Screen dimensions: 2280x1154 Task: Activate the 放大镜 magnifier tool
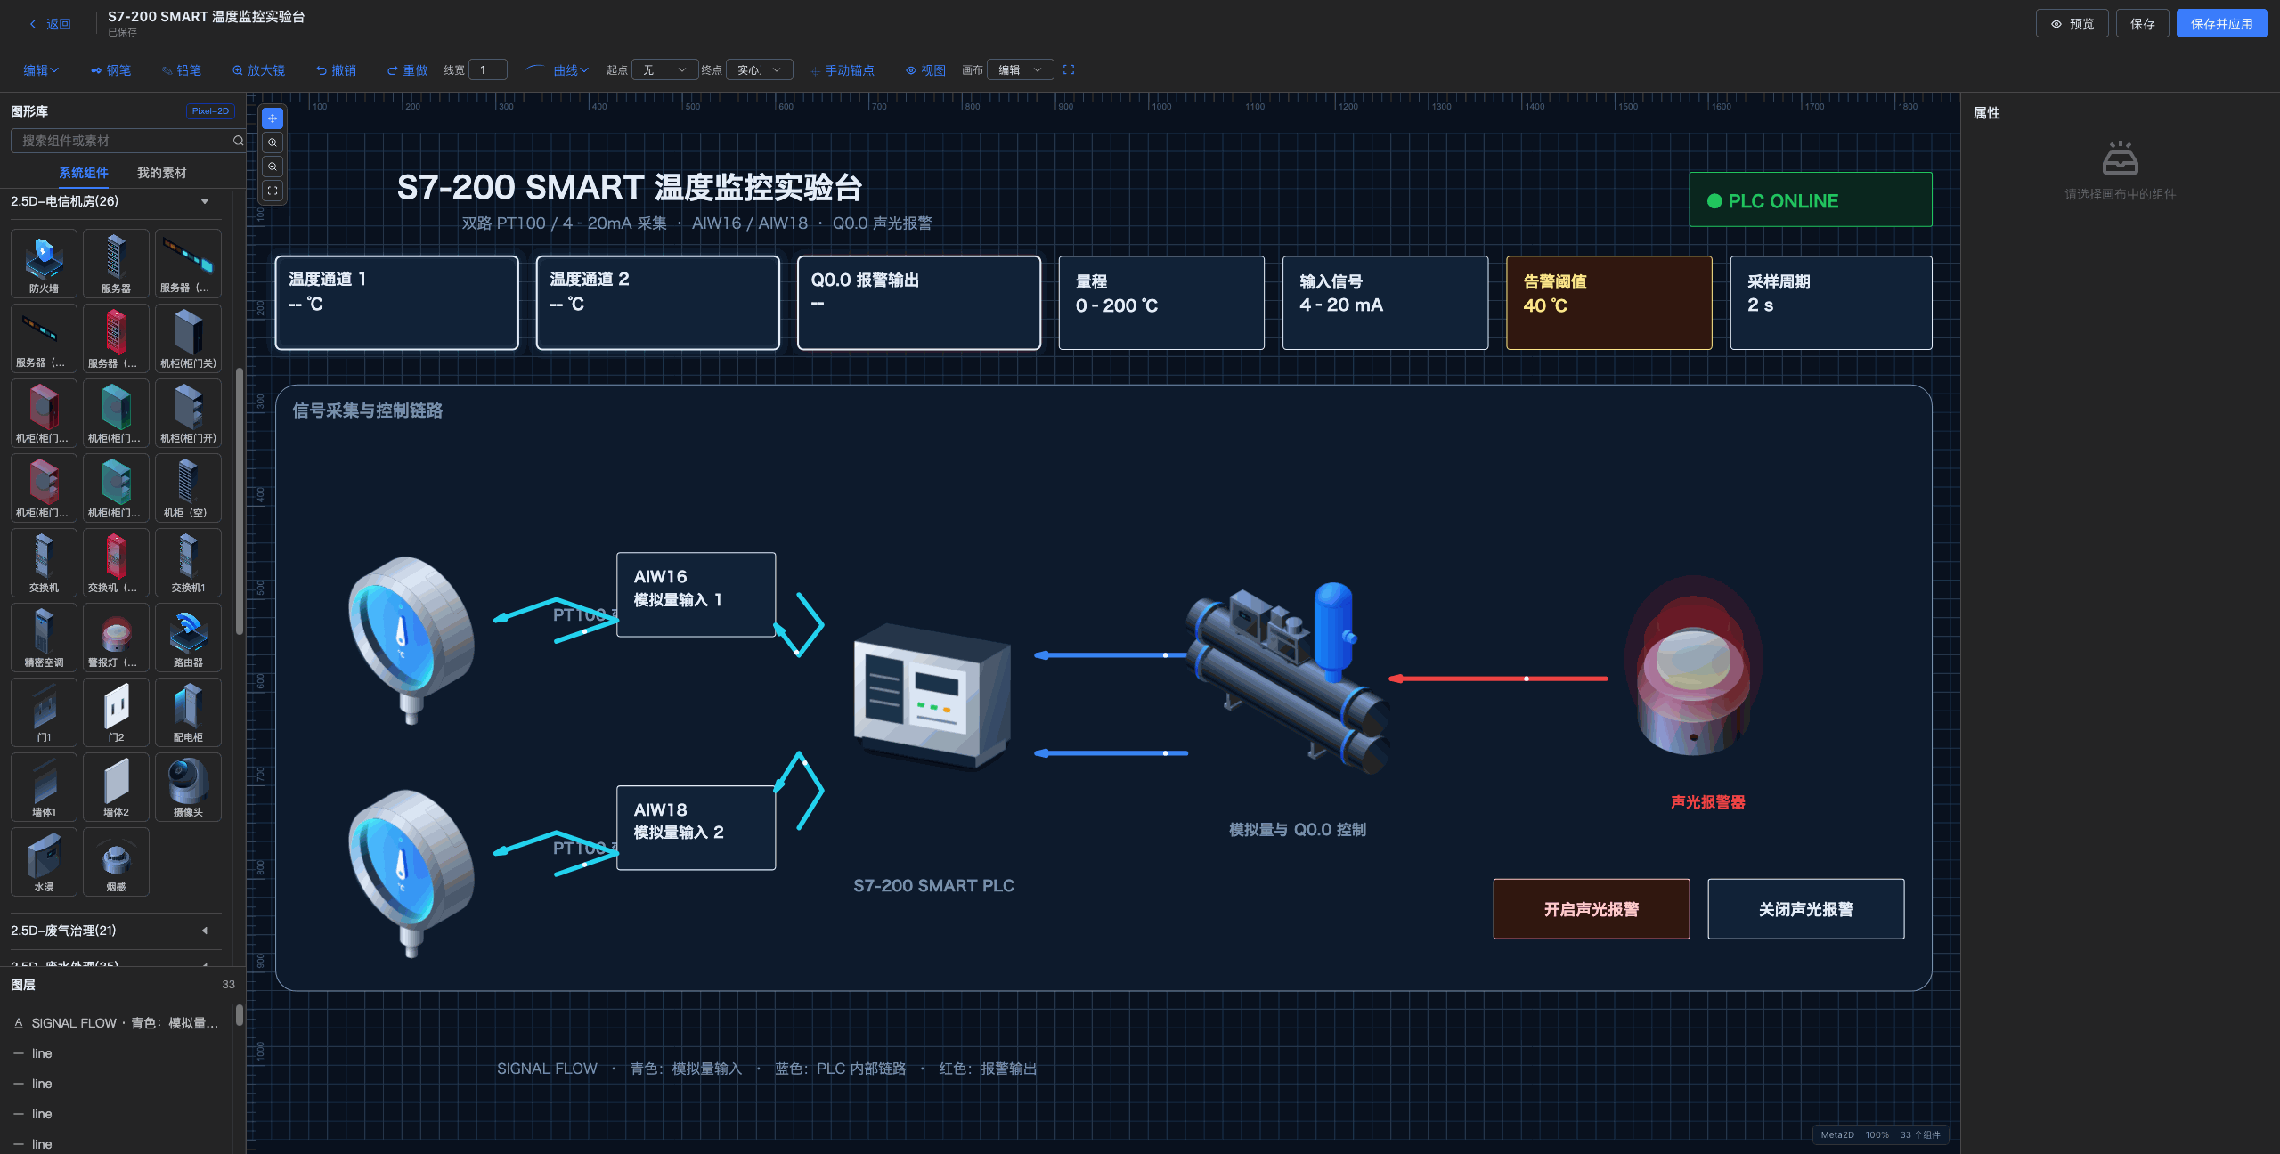pyautogui.click(x=258, y=70)
